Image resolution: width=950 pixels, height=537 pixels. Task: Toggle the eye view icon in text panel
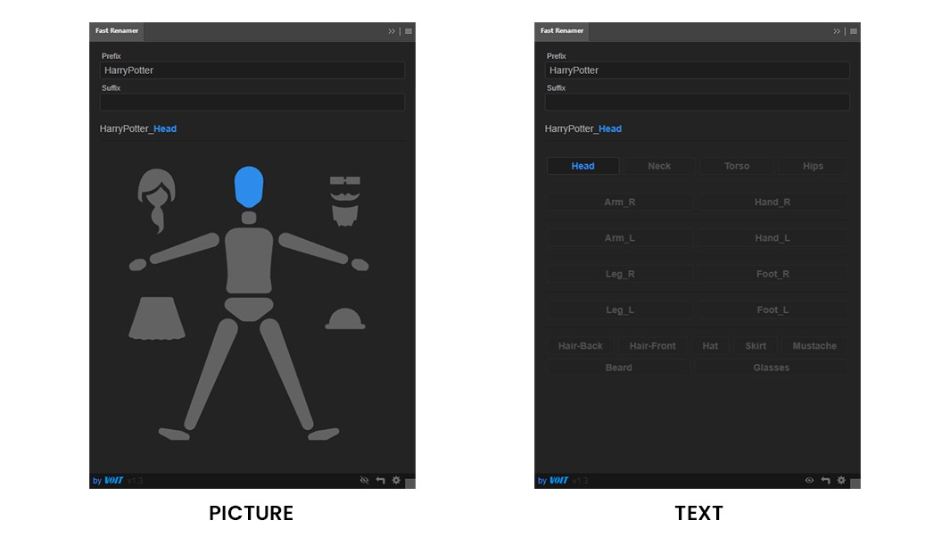click(x=809, y=480)
